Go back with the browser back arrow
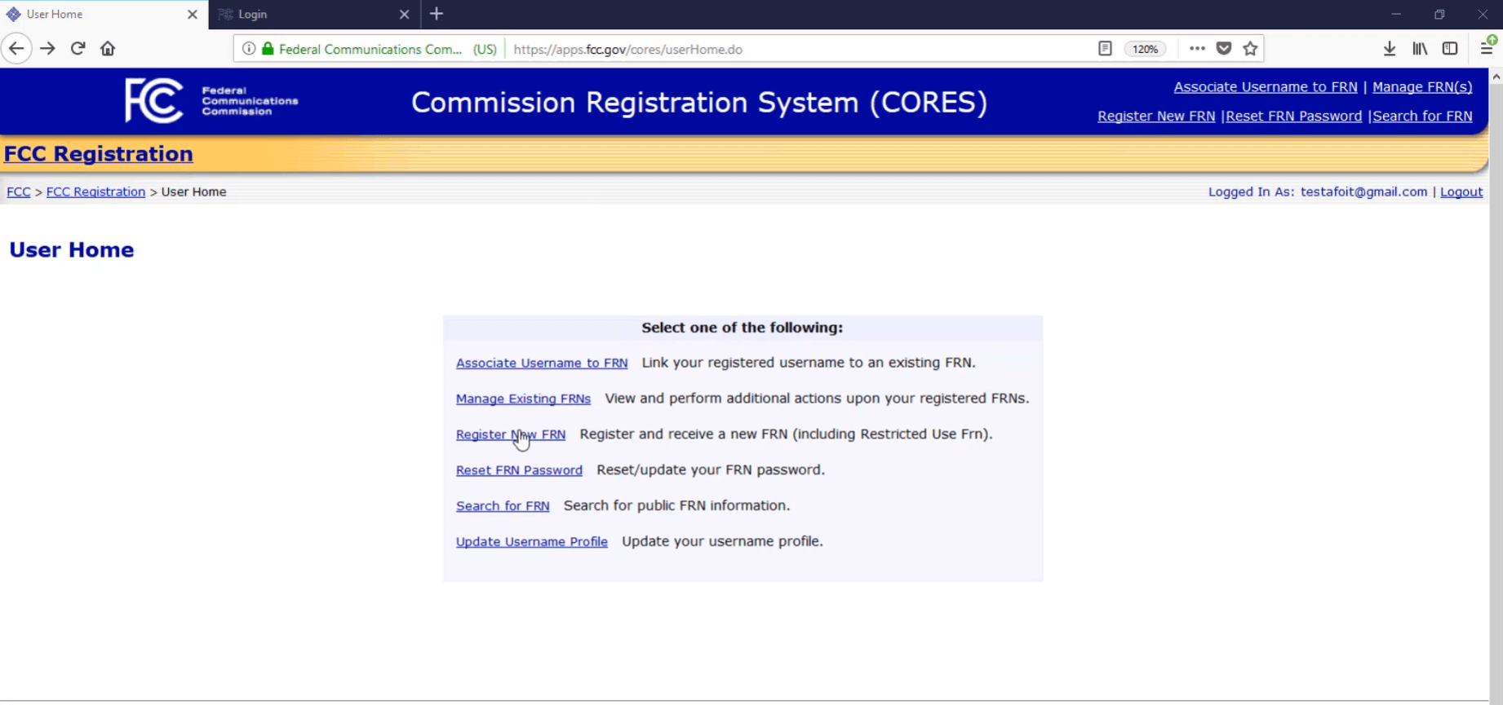The height and width of the screenshot is (705, 1503). point(16,49)
